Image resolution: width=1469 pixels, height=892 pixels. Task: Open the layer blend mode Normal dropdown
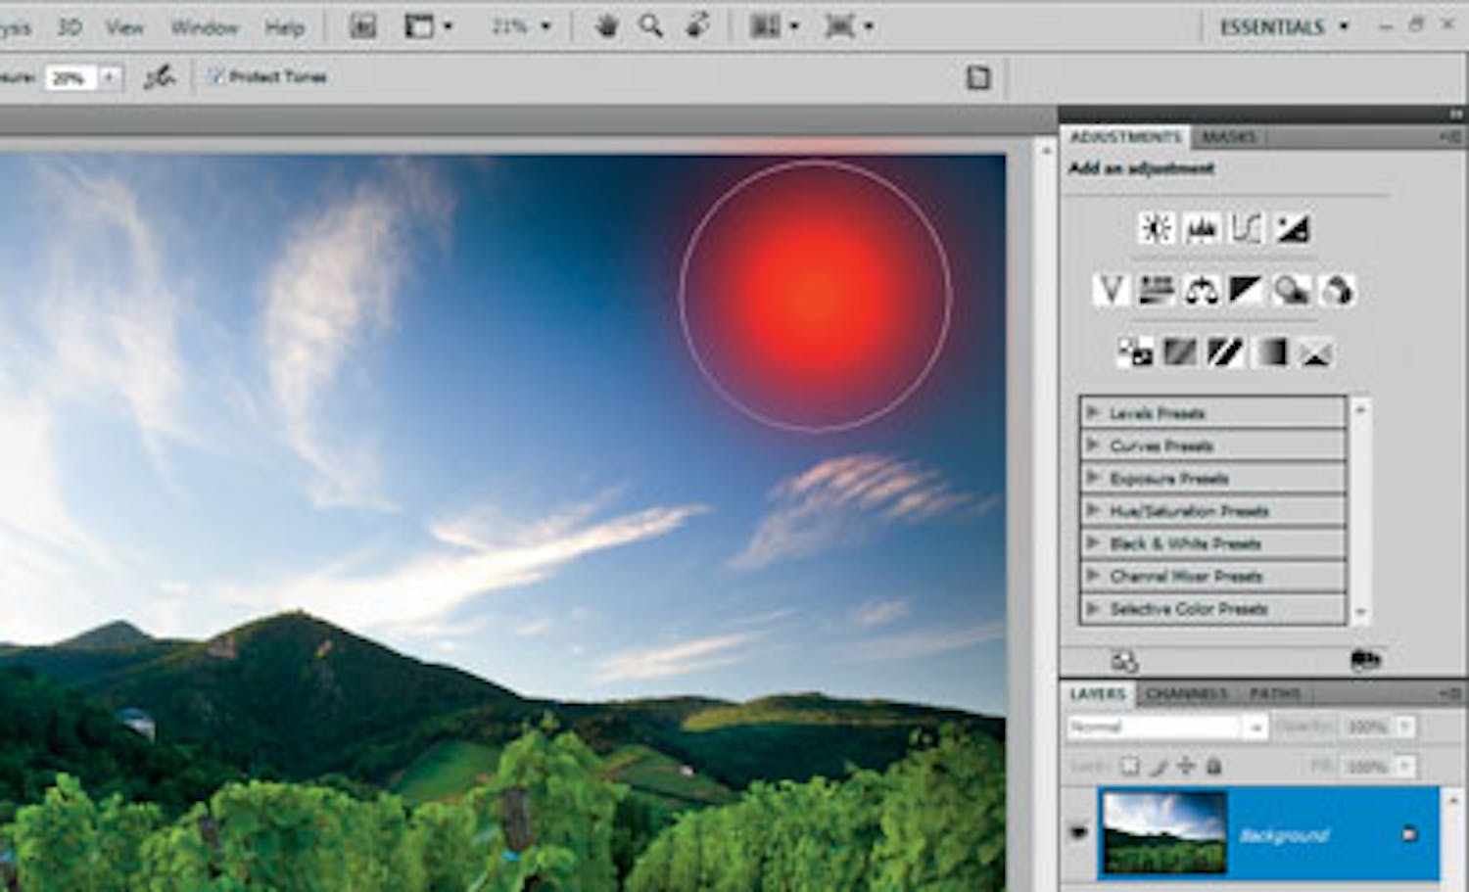click(x=1165, y=727)
